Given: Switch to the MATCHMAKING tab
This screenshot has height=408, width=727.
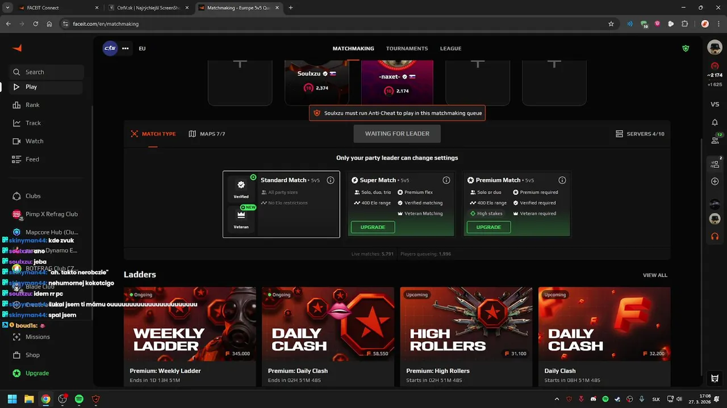Looking at the screenshot, I should (353, 49).
